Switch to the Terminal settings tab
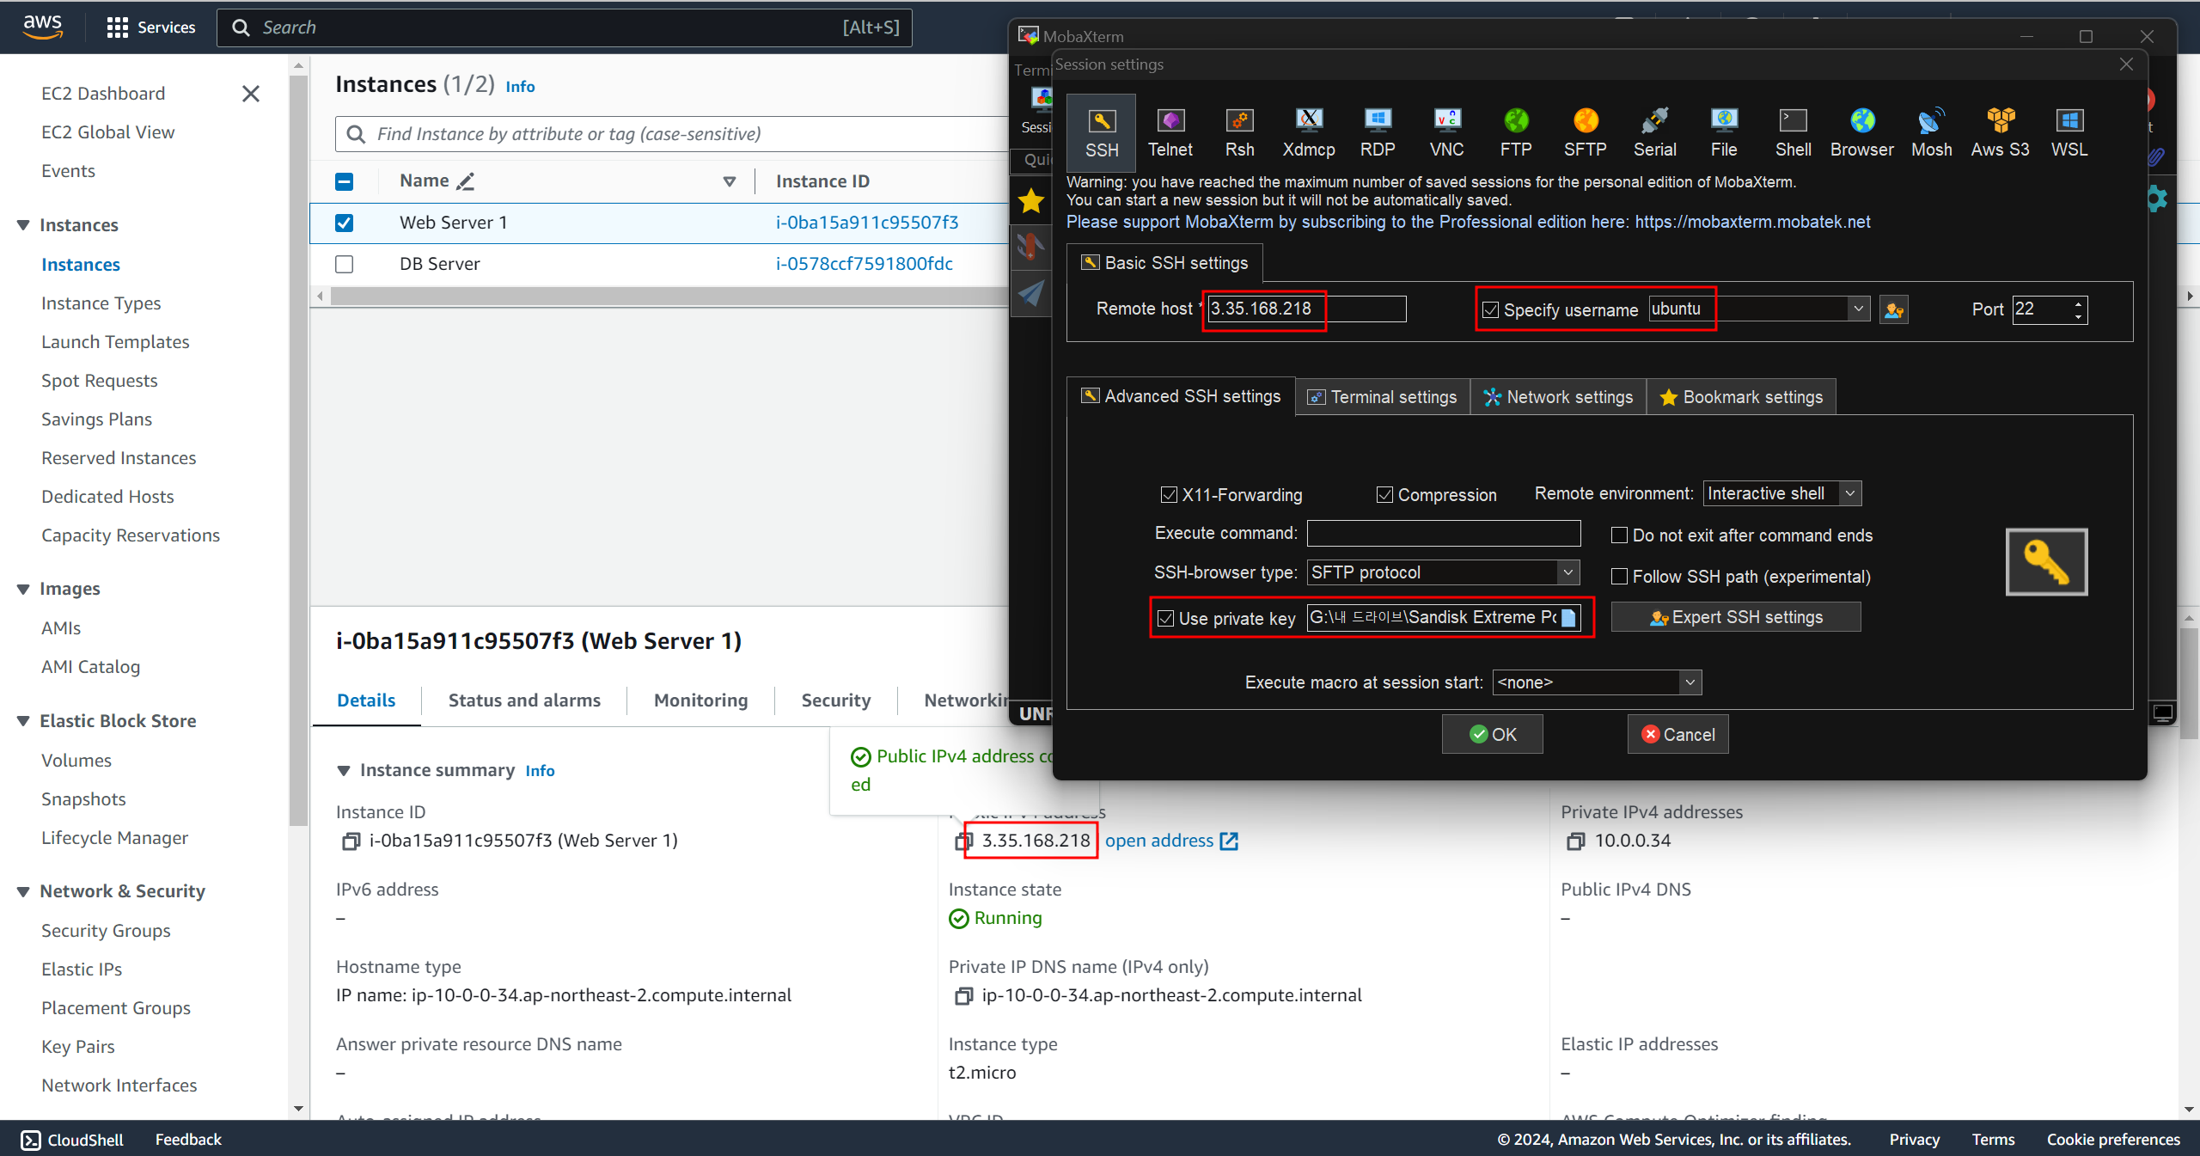 pyautogui.click(x=1382, y=397)
